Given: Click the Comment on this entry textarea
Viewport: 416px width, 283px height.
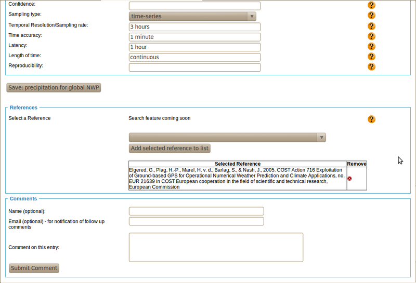Looking at the screenshot, I should tap(216, 247).
